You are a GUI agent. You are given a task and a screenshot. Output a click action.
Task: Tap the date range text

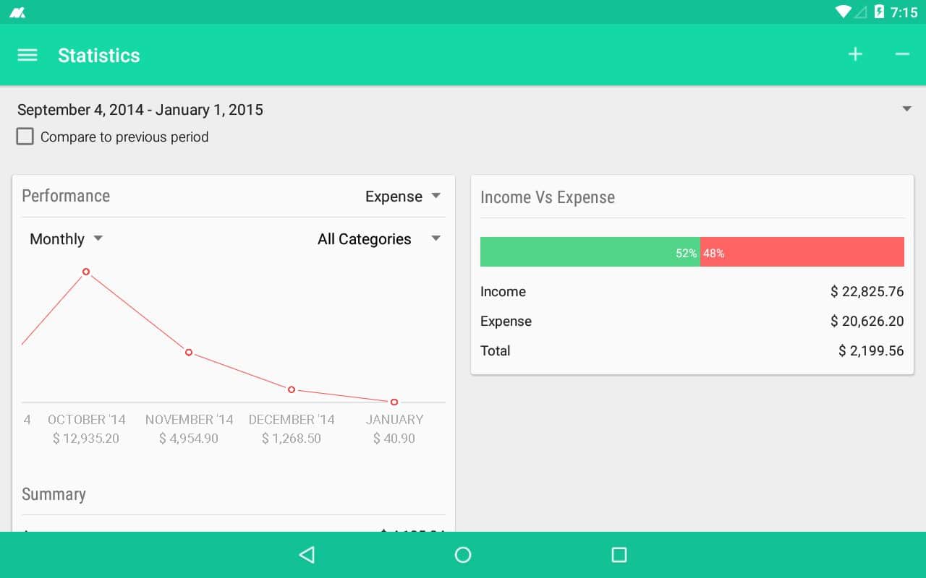coord(140,110)
